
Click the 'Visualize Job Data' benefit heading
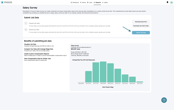point(30,44)
